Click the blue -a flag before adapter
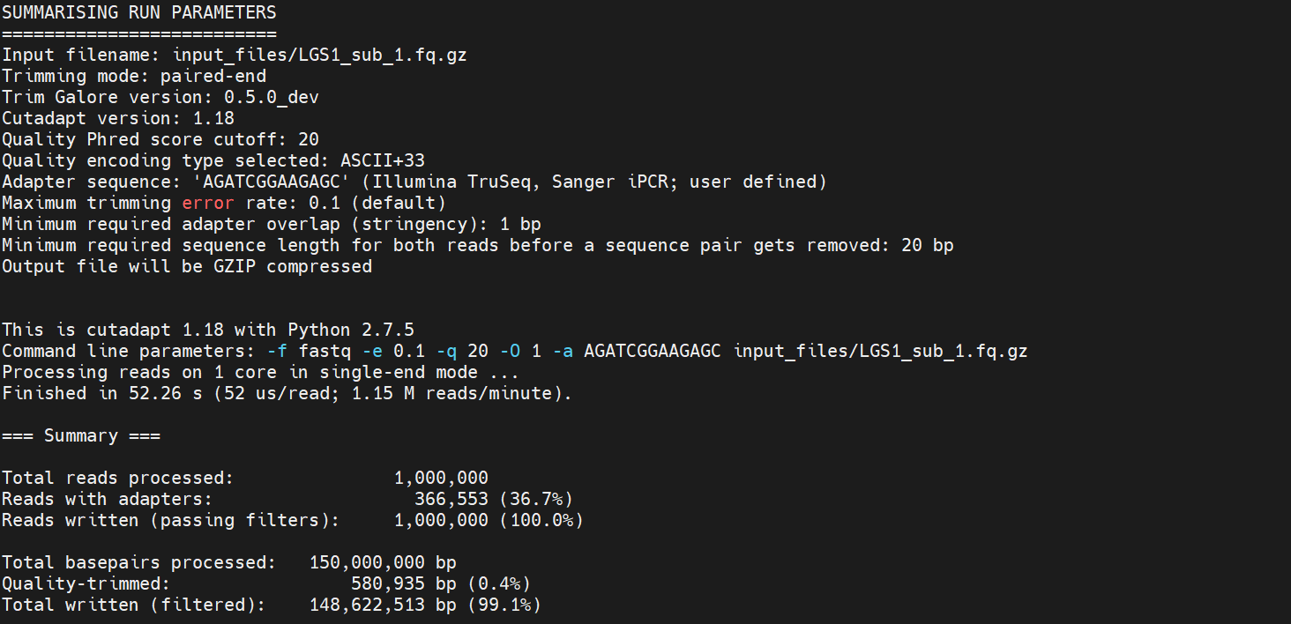This screenshot has width=1291, height=624. coord(563,351)
